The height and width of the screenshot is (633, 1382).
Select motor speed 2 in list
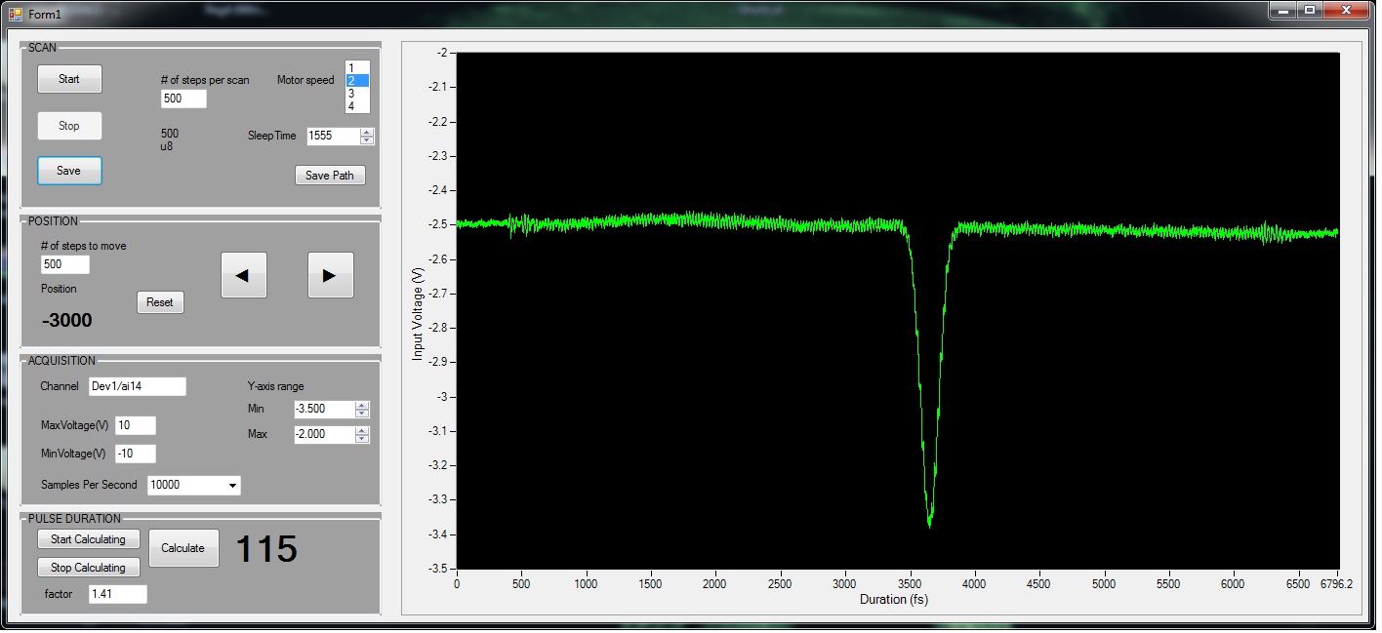[357, 81]
